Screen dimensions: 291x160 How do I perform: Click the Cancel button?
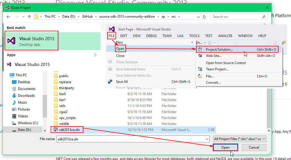tap(254, 147)
